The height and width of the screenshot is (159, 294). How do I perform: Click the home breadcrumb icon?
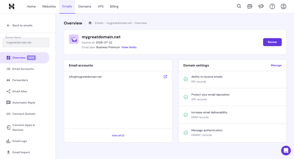pos(90,23)
